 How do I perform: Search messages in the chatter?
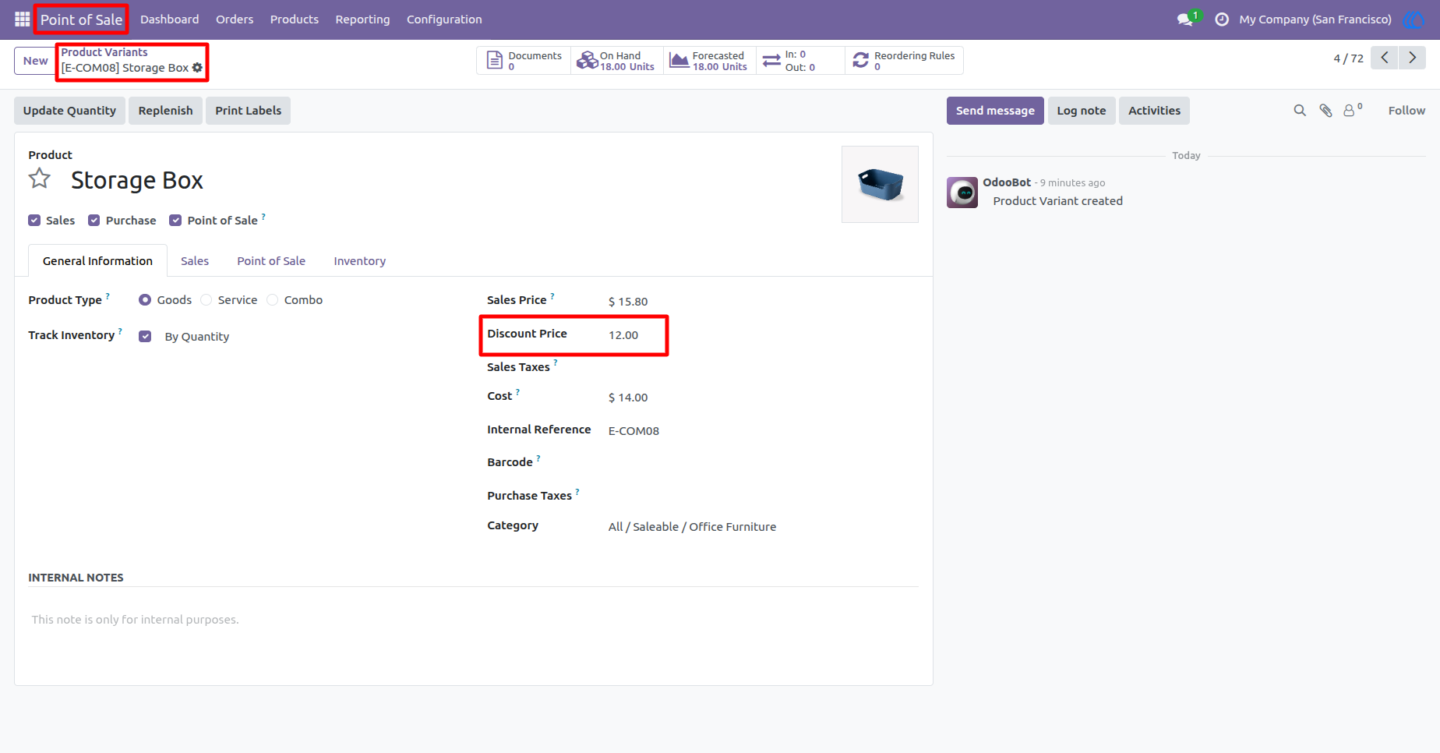1300,111
